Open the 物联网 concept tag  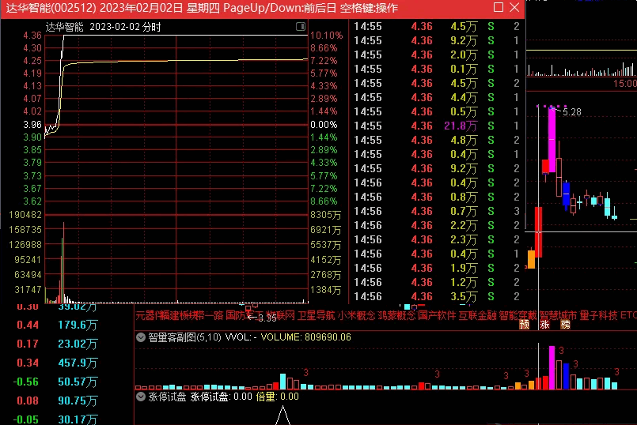[x=280, y=315]
